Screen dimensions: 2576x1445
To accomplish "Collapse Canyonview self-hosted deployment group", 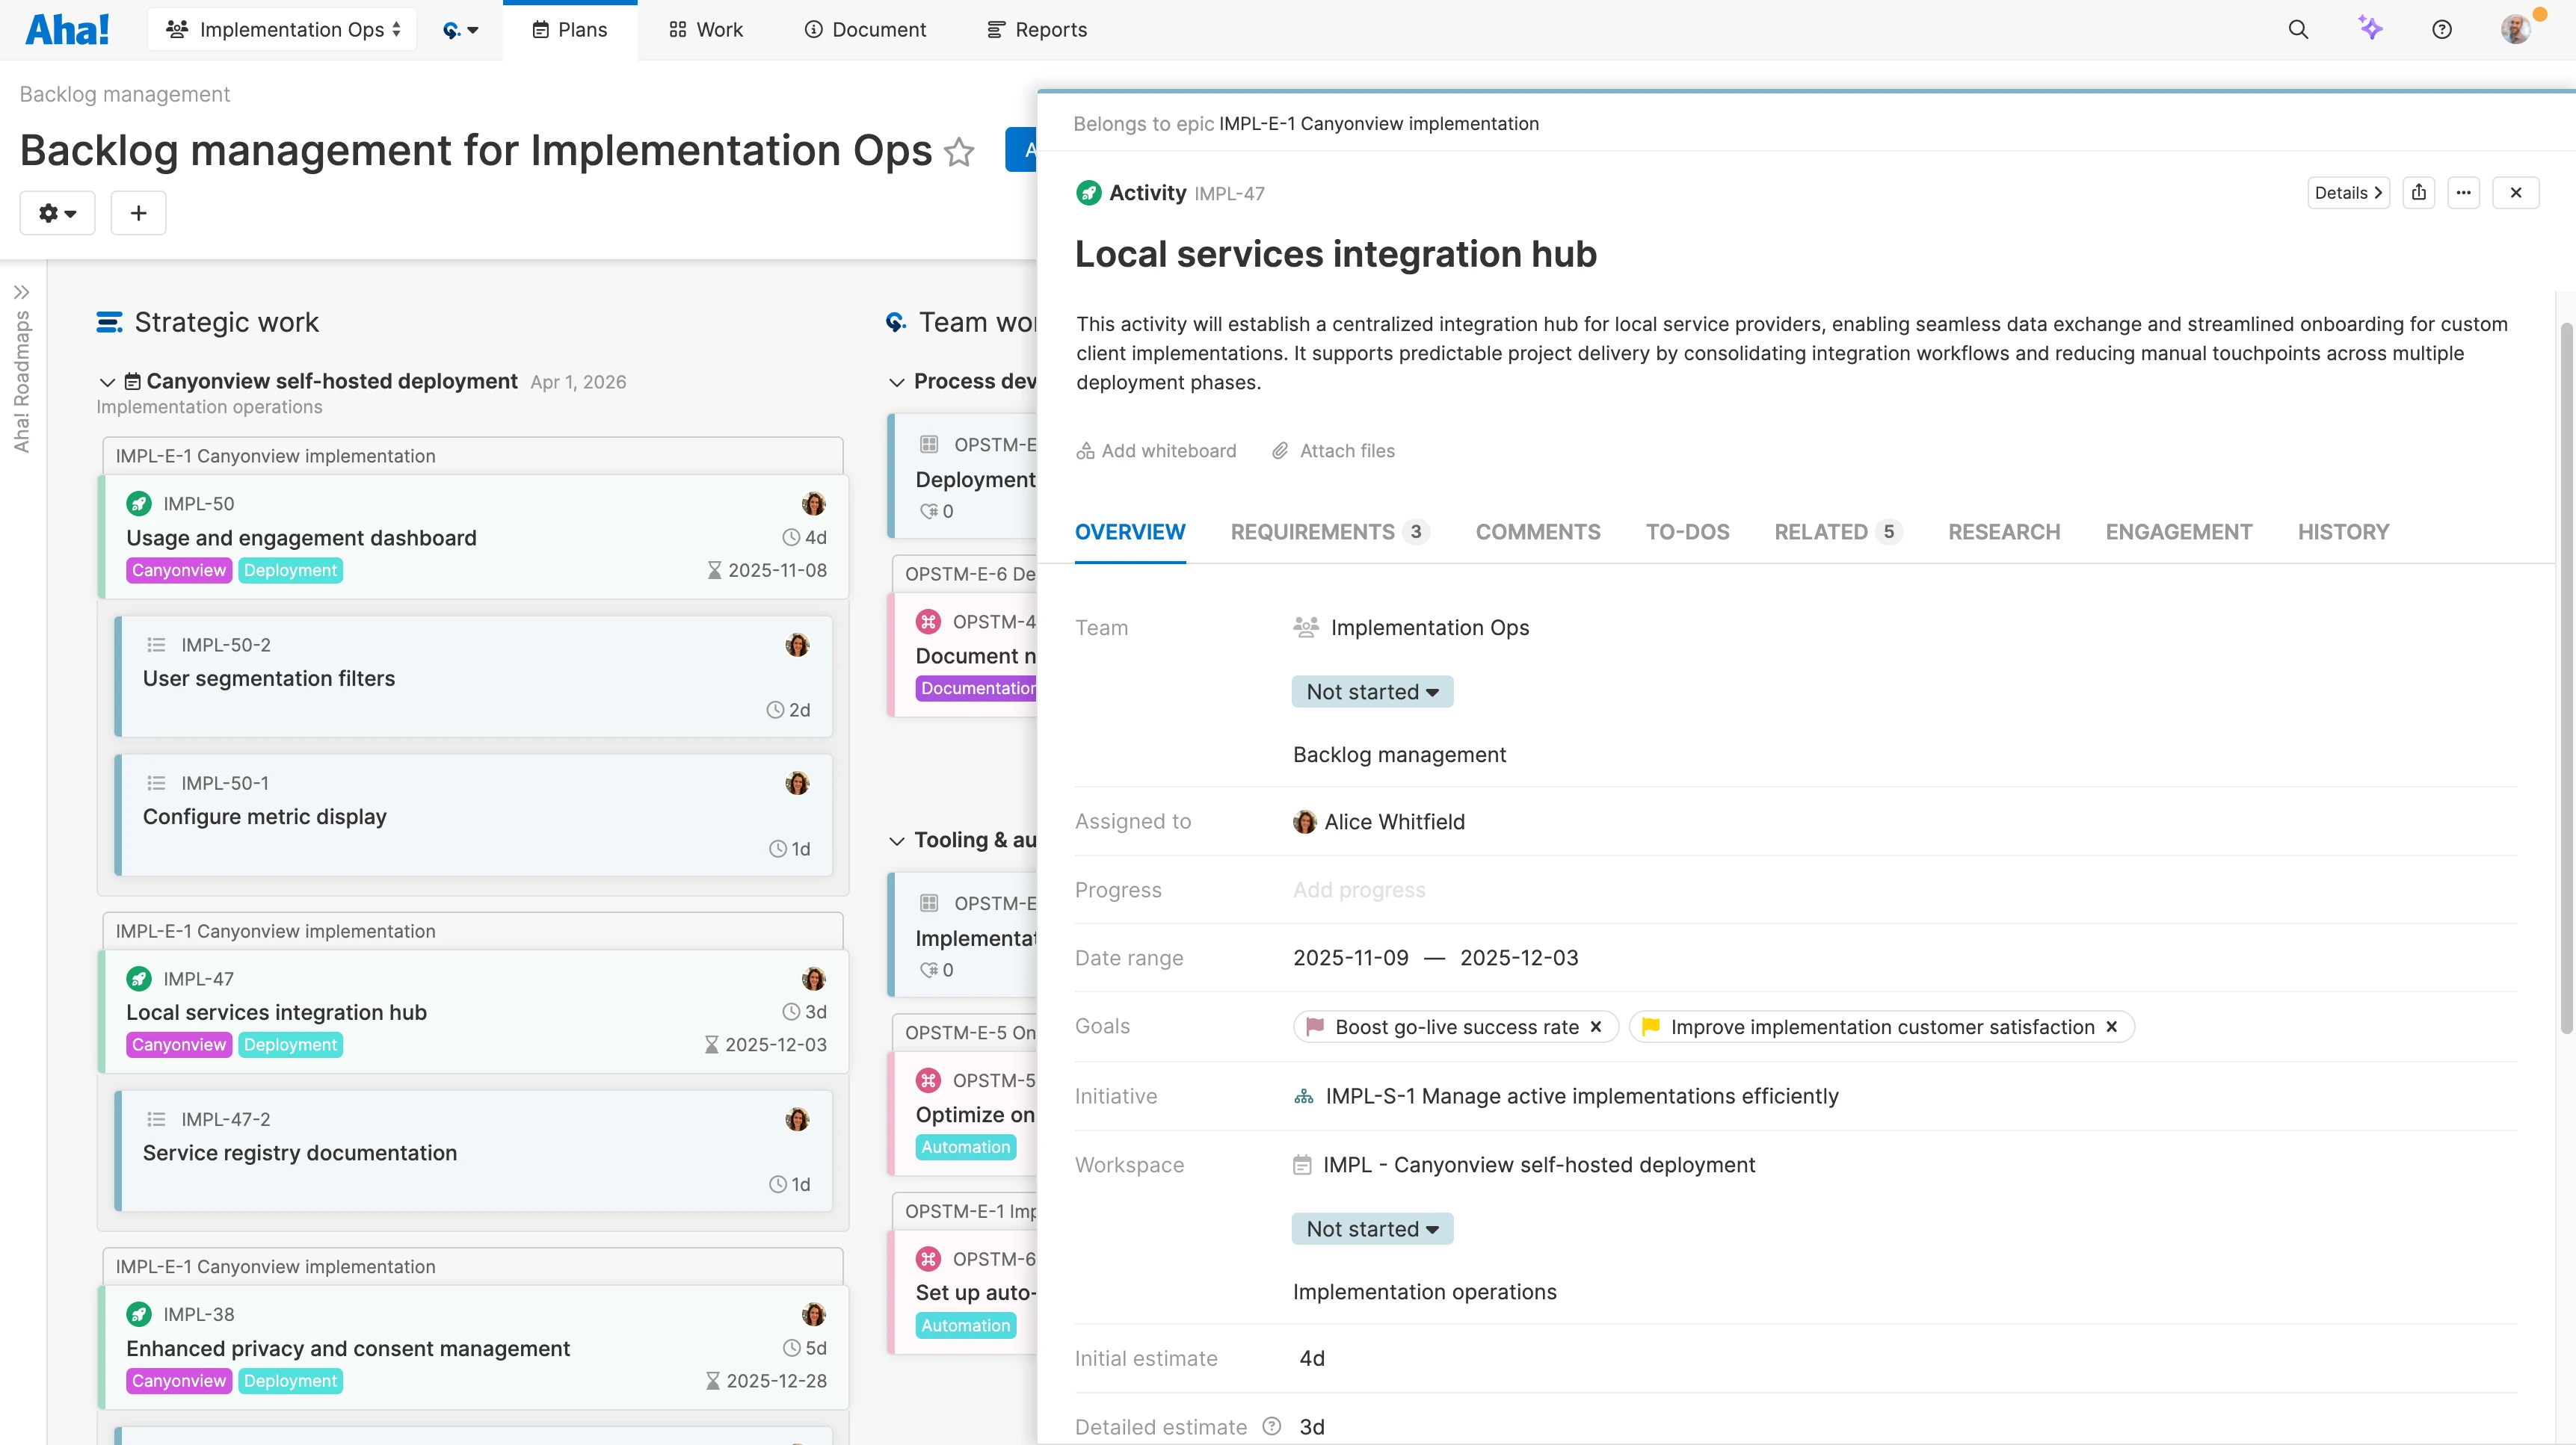I will (107, 382).
